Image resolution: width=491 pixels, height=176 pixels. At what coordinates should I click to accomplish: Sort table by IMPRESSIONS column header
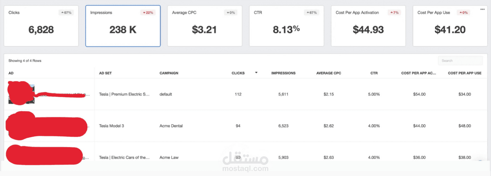[283, 73]
